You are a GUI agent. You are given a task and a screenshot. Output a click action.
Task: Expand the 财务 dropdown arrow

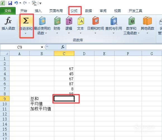click(57, 33)
